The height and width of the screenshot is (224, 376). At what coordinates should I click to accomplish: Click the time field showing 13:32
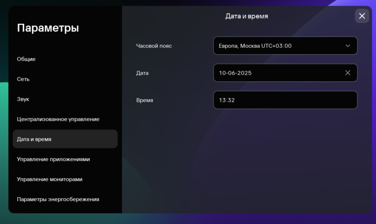285,100
